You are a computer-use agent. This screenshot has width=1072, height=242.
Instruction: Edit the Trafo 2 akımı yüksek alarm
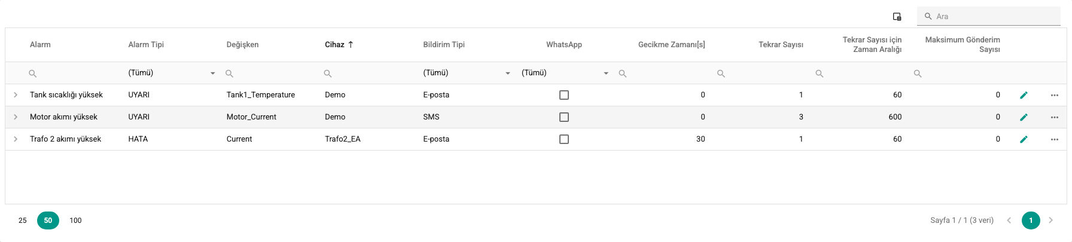[x=1024, y=139]
